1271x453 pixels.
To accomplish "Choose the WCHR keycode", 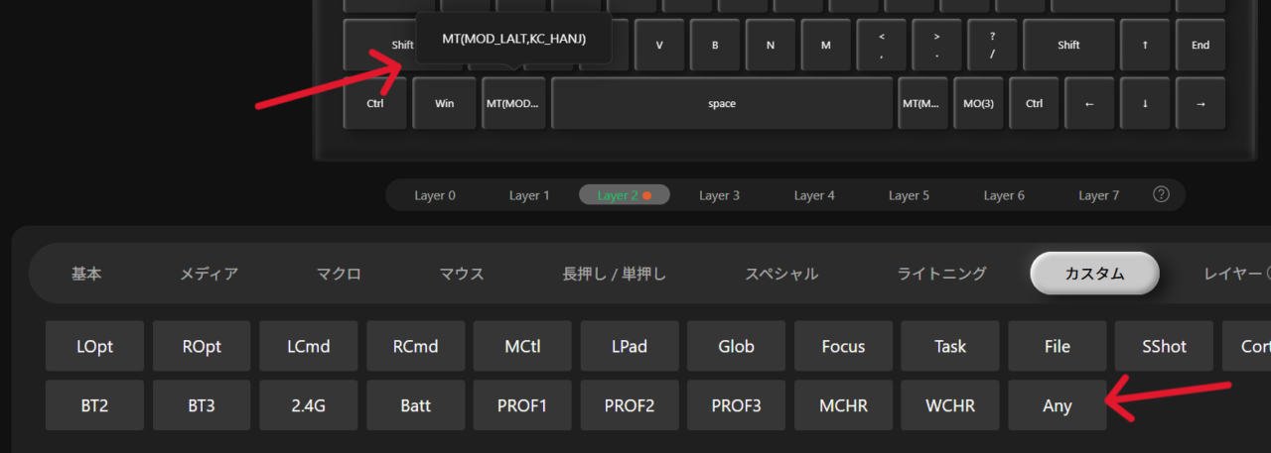I will coord(950,405).
